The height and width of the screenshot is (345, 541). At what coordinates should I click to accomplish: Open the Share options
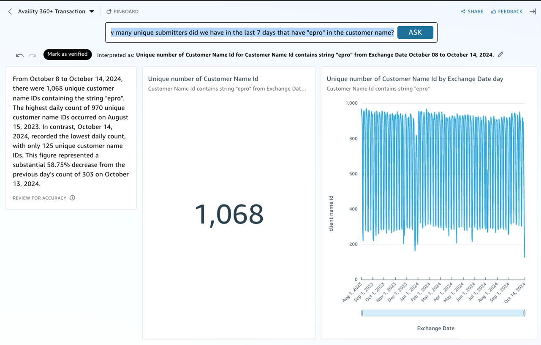(x=472, y=11)
